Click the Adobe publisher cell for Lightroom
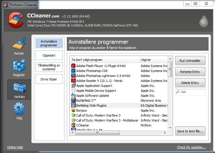 (145, 75)
